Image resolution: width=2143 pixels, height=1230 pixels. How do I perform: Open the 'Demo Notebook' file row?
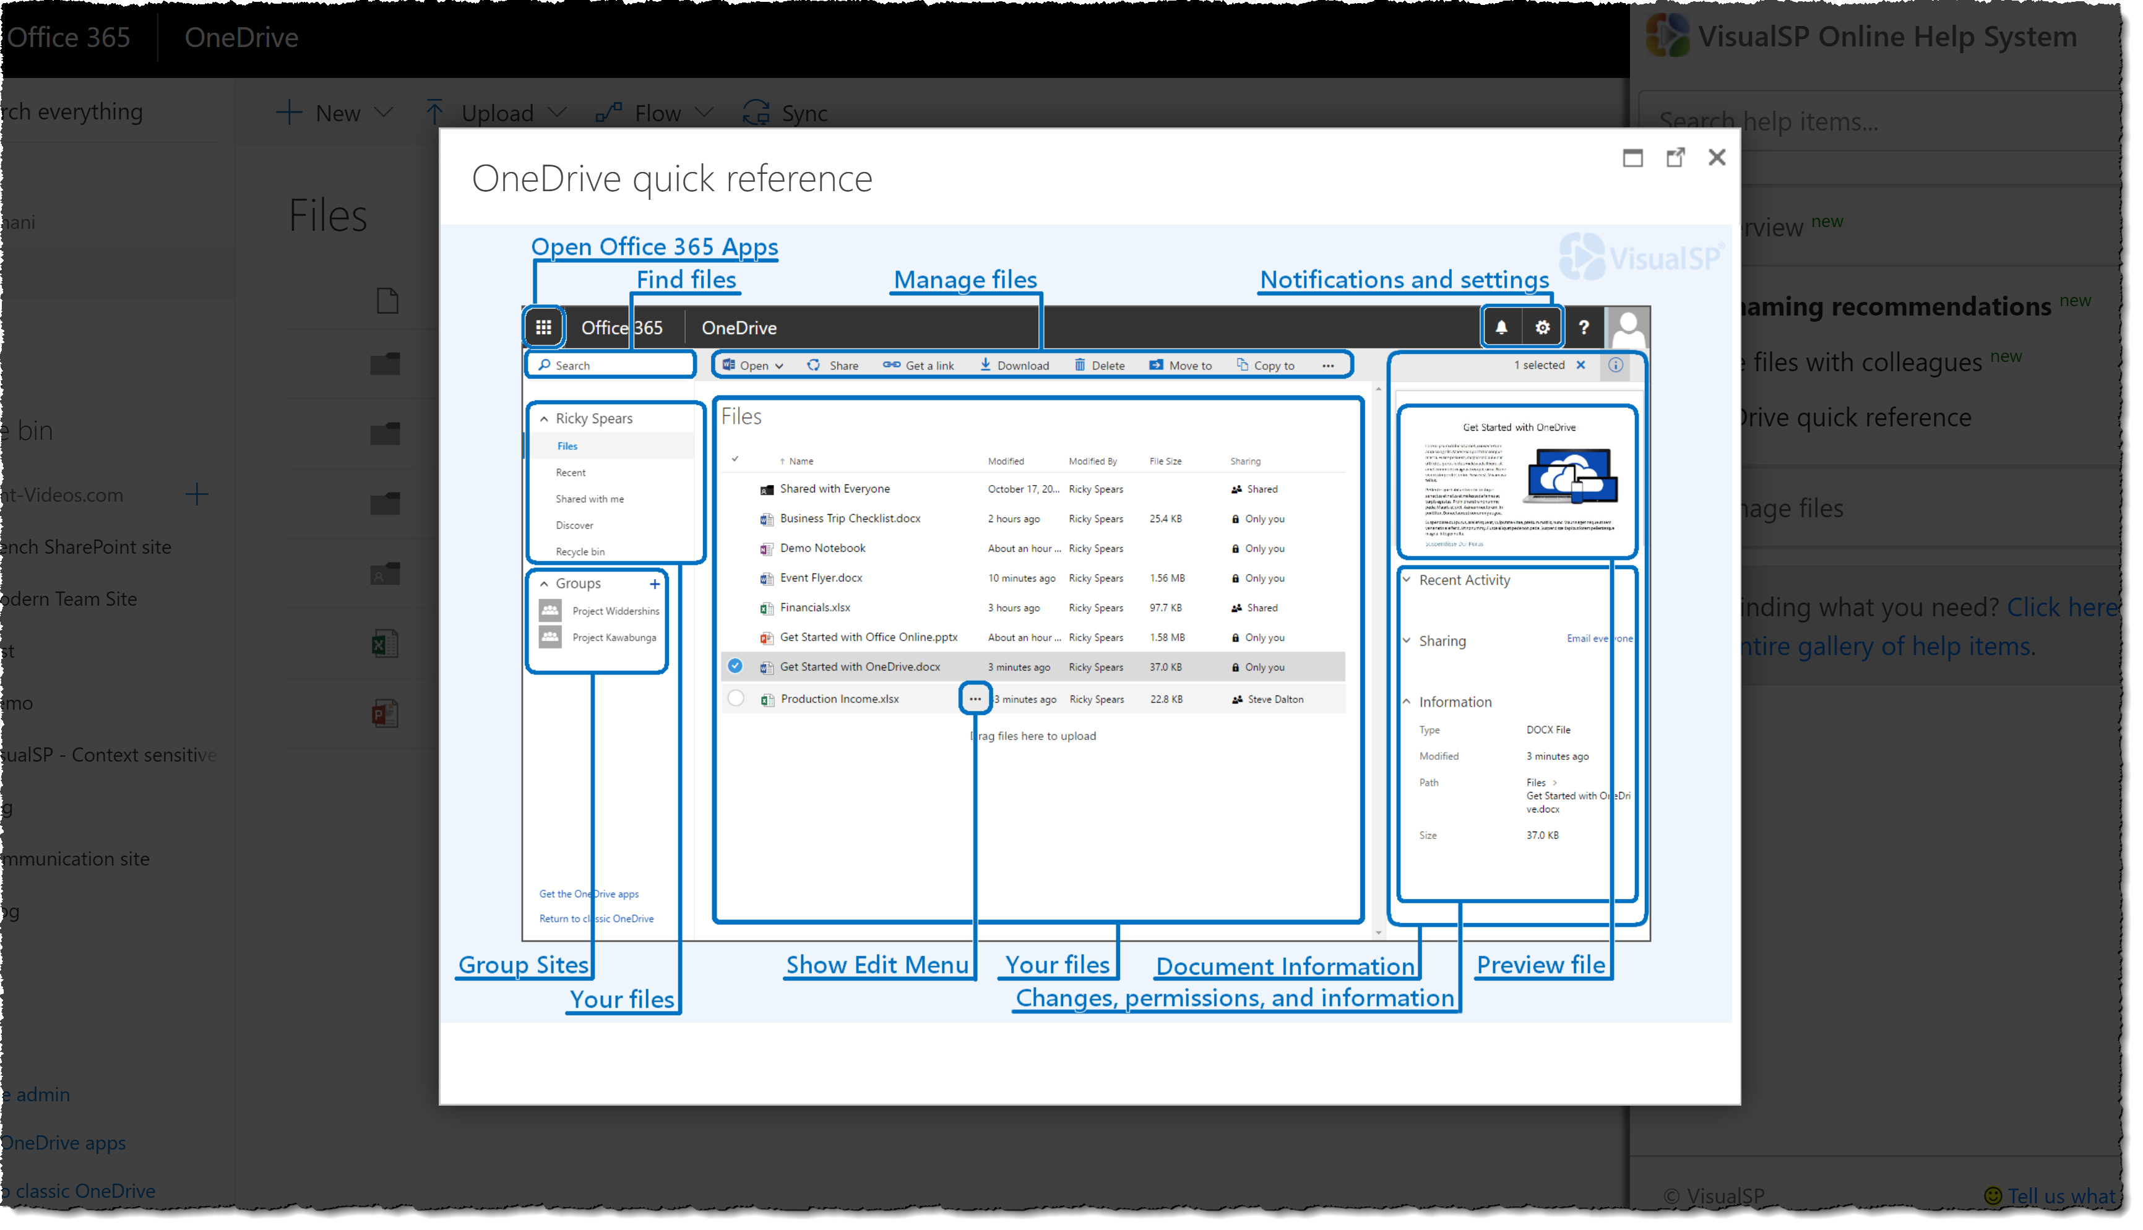coord(1034,549)
